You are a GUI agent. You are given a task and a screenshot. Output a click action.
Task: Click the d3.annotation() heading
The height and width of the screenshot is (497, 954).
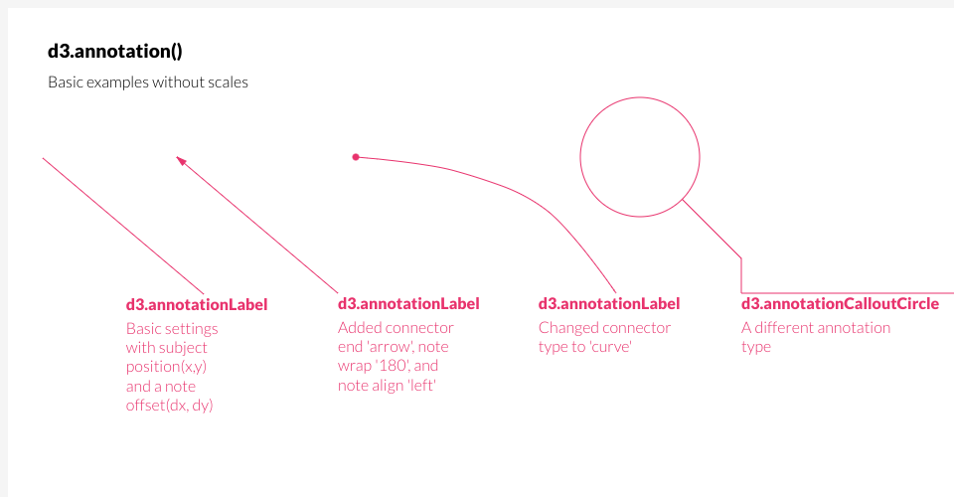click(115, 51)
